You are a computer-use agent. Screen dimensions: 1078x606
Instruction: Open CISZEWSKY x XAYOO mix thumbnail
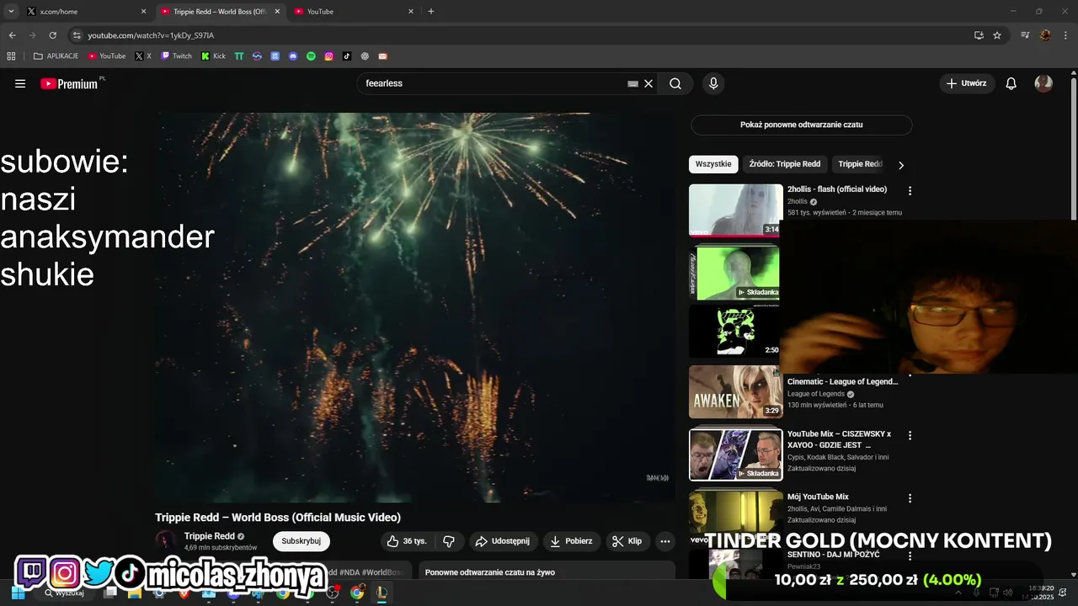735,454
